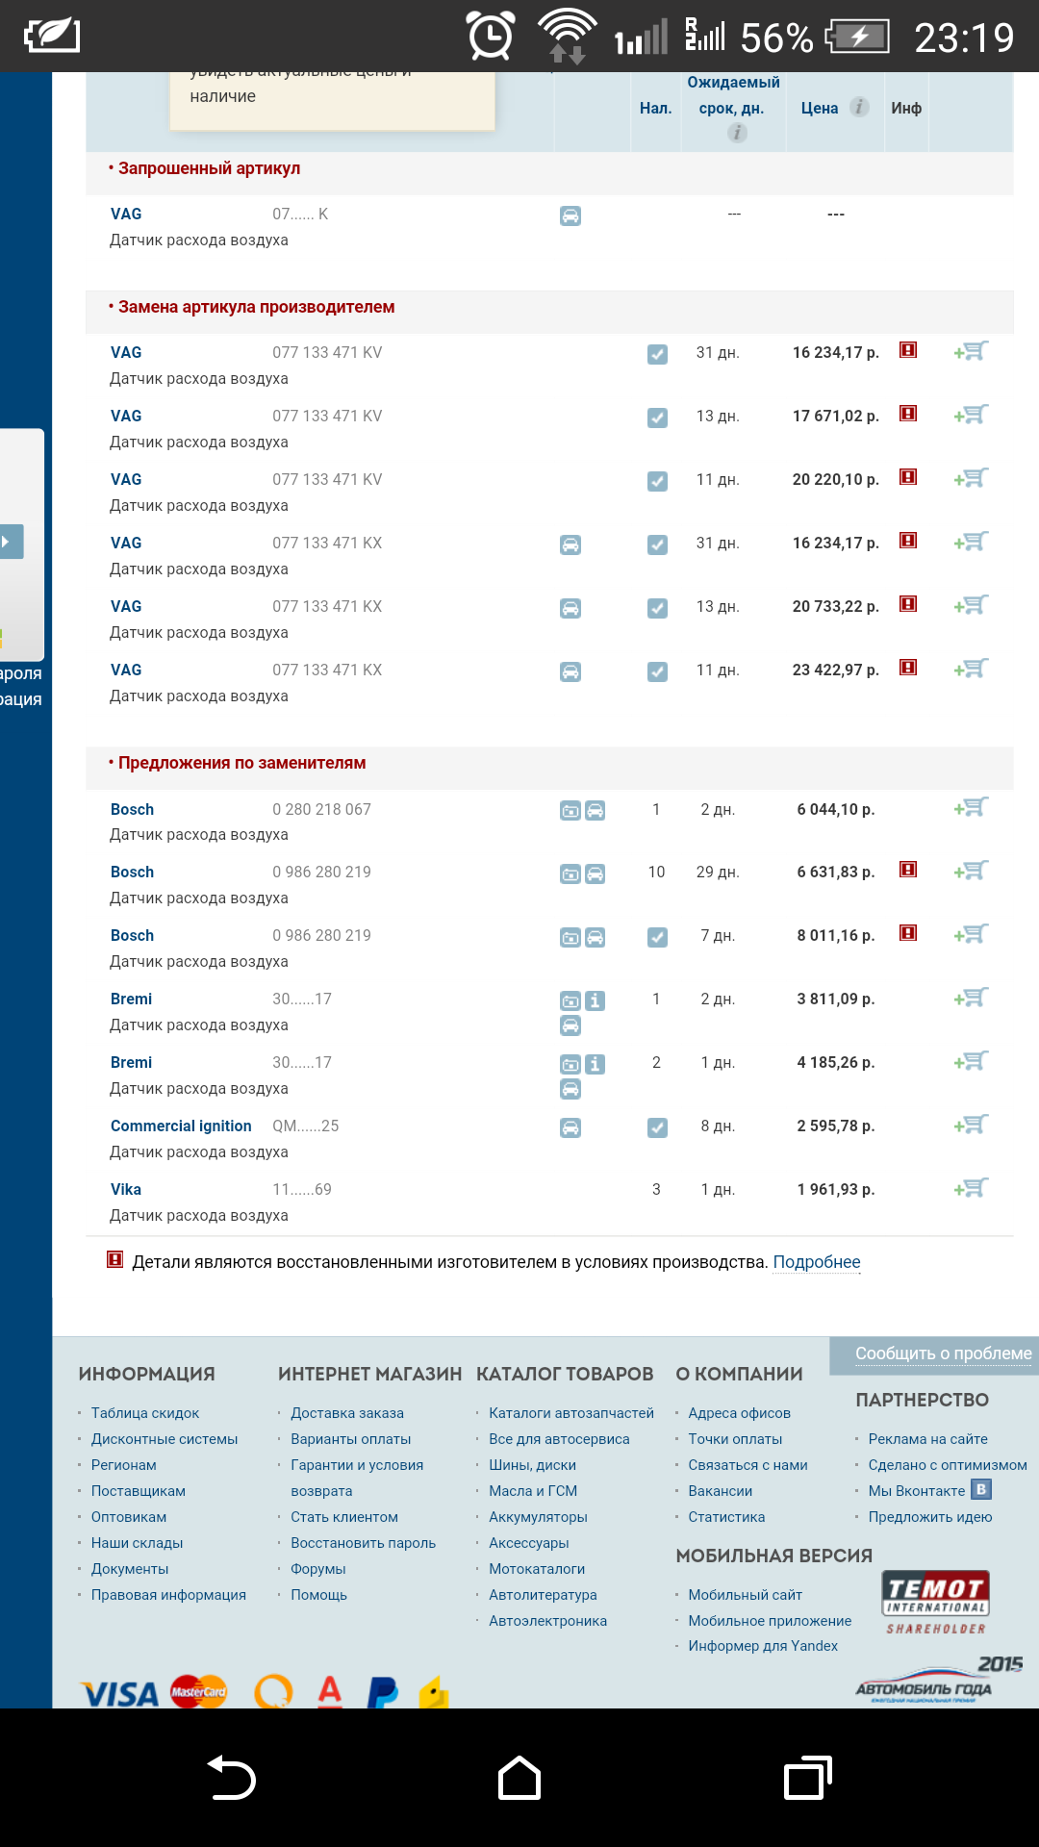Open Android recent apps button
This screenshot has width=1039, height=1847.
pos(807,1778)
